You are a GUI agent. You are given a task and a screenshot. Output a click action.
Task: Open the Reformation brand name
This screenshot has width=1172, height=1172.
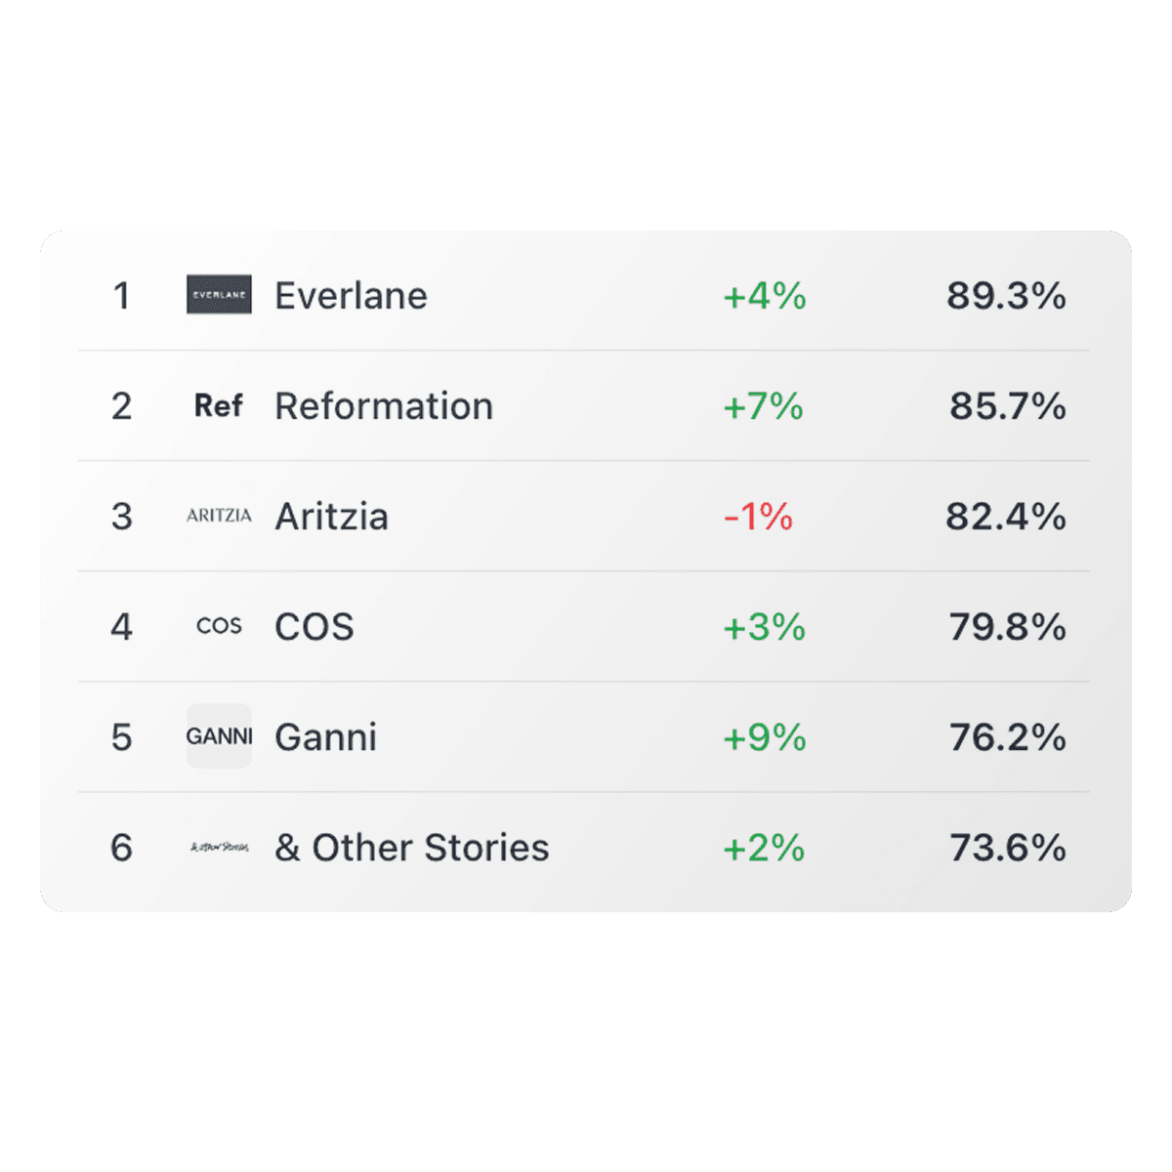tap(384, 406)
